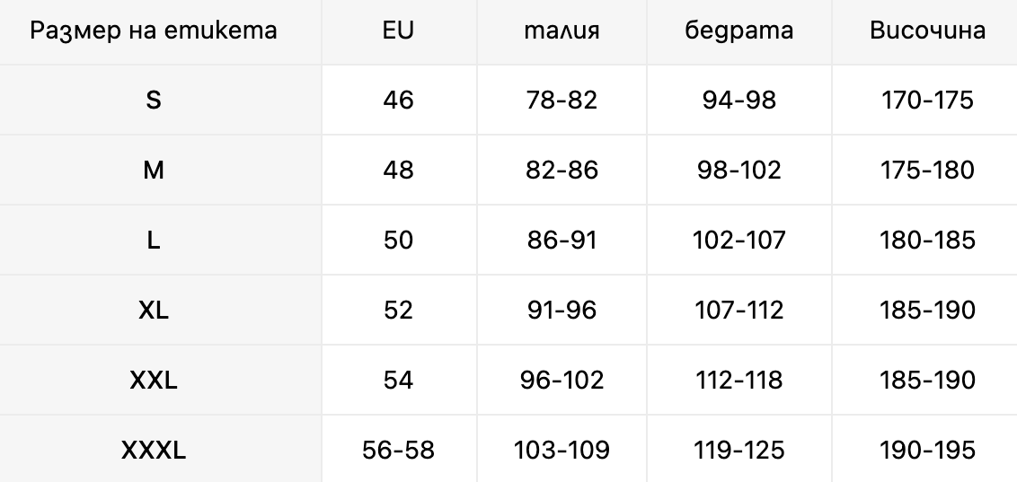Click the XL size label cell
Screen dimensions: 1017x482
tap(154, 310)
